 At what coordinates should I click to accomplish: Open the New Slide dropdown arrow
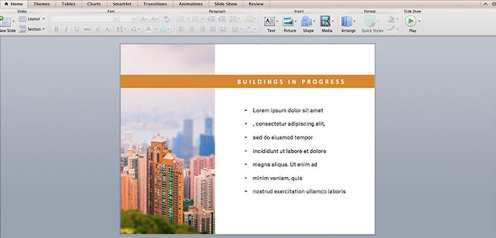pyautogui.click(x=13, y=21)
